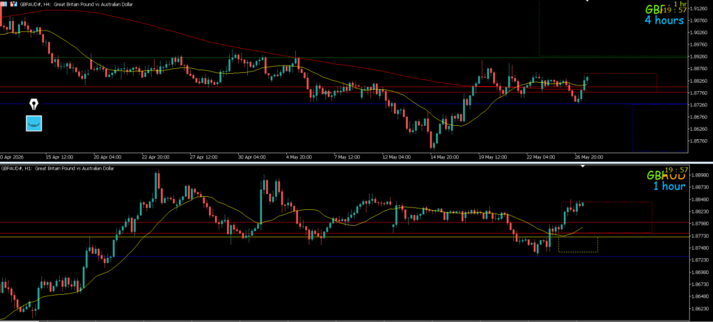The image size is (713, 322).
Task: Select the yellow dotted rectangle on H1 chart
Action: tap(578, 245)
